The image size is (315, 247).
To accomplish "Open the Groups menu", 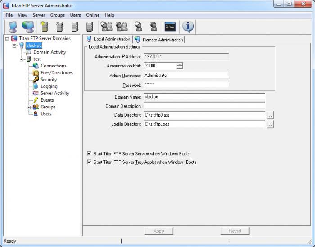I will point(58,15).
